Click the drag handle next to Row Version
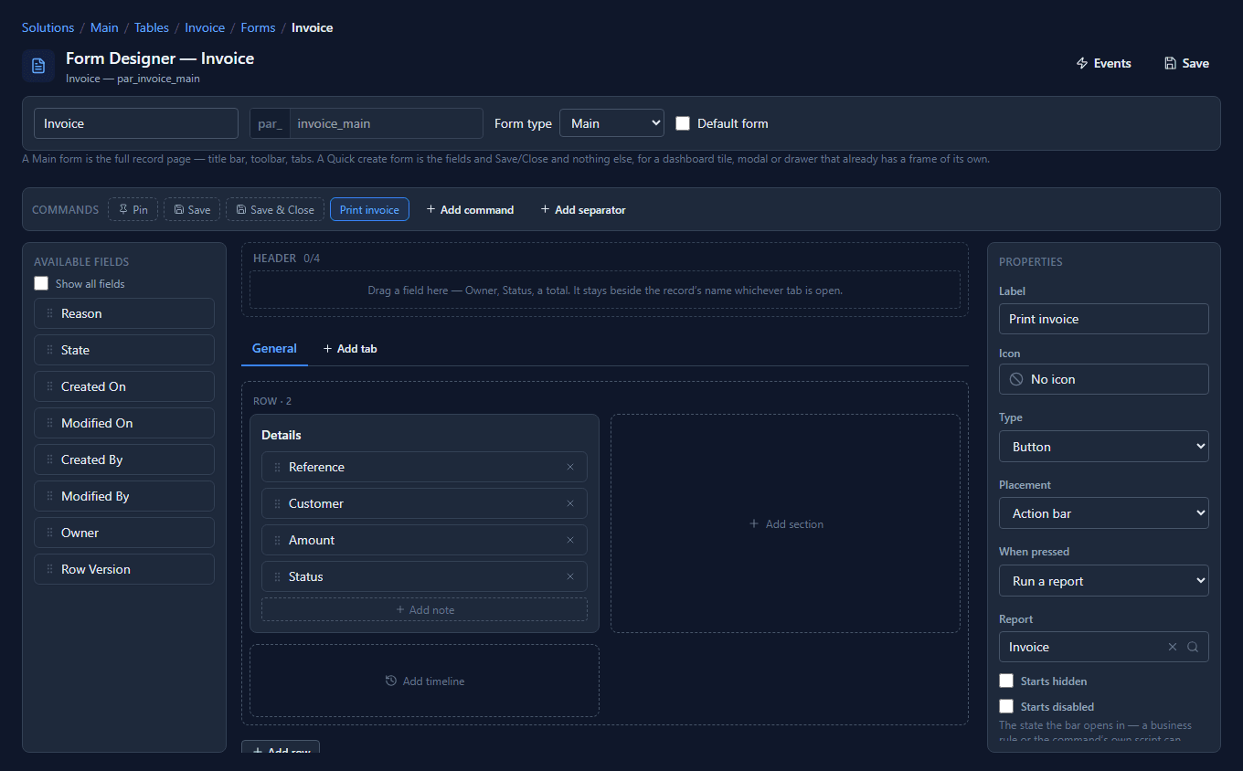The width and height of the screenshot is (1243, 771). point(49,569)
